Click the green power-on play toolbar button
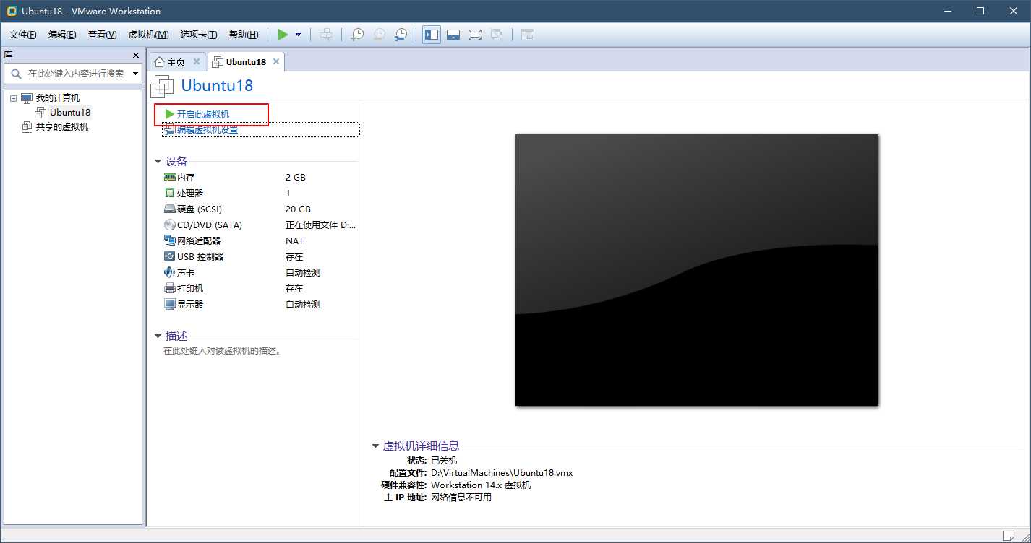The width and height of the screenshot is (1031, 543). point(283,35)
